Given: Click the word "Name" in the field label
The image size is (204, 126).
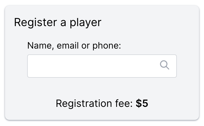Looking at the screenshot, I should pyautogui.click(x=39, y=46).
